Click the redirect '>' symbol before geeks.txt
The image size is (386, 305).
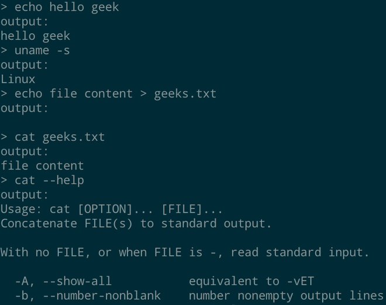143,93
